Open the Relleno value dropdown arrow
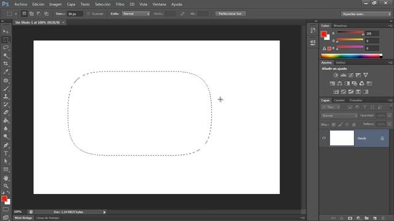Viewport: 394px width, 221px height. pyautogui.click(x=390, y=124)
